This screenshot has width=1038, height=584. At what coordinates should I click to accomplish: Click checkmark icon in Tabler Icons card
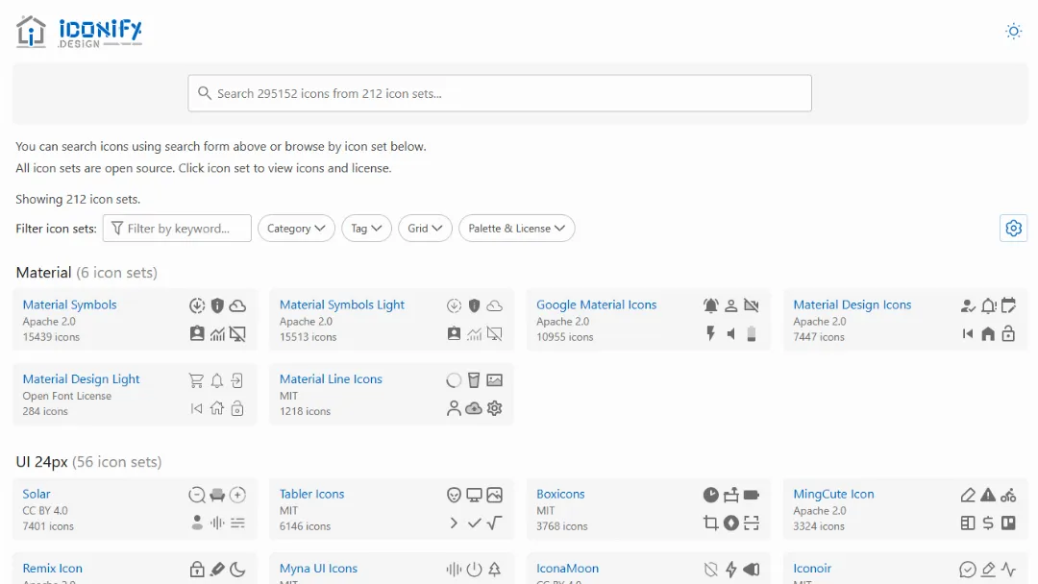pyautogui.click(x=474, y=523)
